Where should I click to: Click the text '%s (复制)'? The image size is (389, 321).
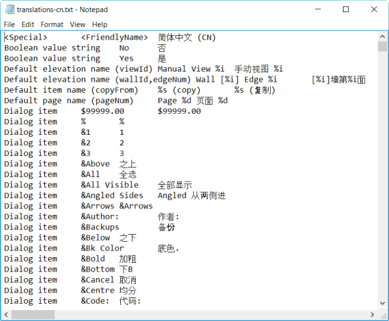(x=255, y=90)
